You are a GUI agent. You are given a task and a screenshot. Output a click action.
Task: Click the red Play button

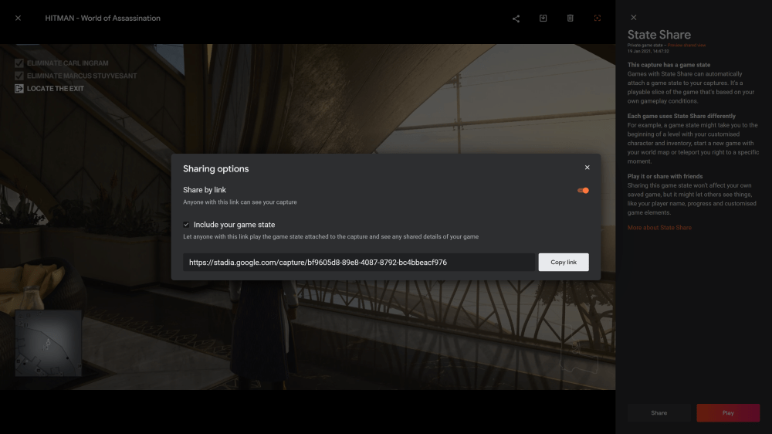pos(728,413)
